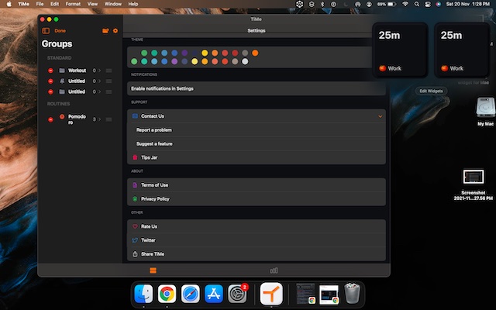Open the Format menu
496x310 pixels.
click(73, 4)
